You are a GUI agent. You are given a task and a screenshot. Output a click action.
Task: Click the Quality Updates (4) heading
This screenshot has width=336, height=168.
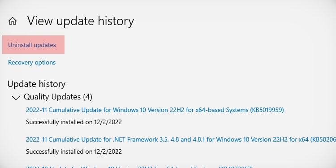(x=58, y=97)
